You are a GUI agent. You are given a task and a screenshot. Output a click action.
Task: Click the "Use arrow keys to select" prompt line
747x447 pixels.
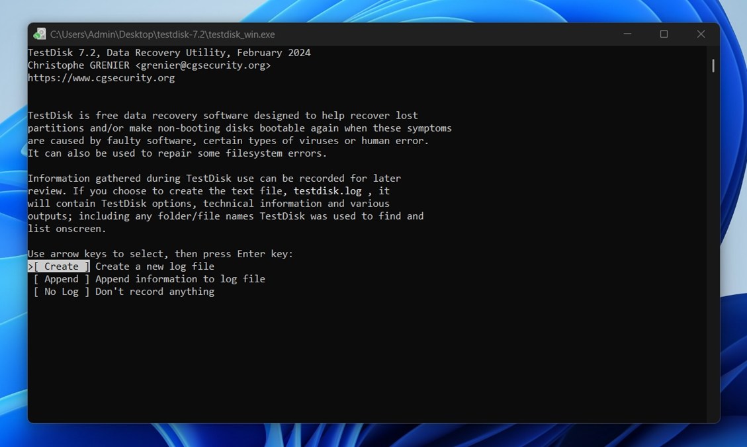[160, 254]
